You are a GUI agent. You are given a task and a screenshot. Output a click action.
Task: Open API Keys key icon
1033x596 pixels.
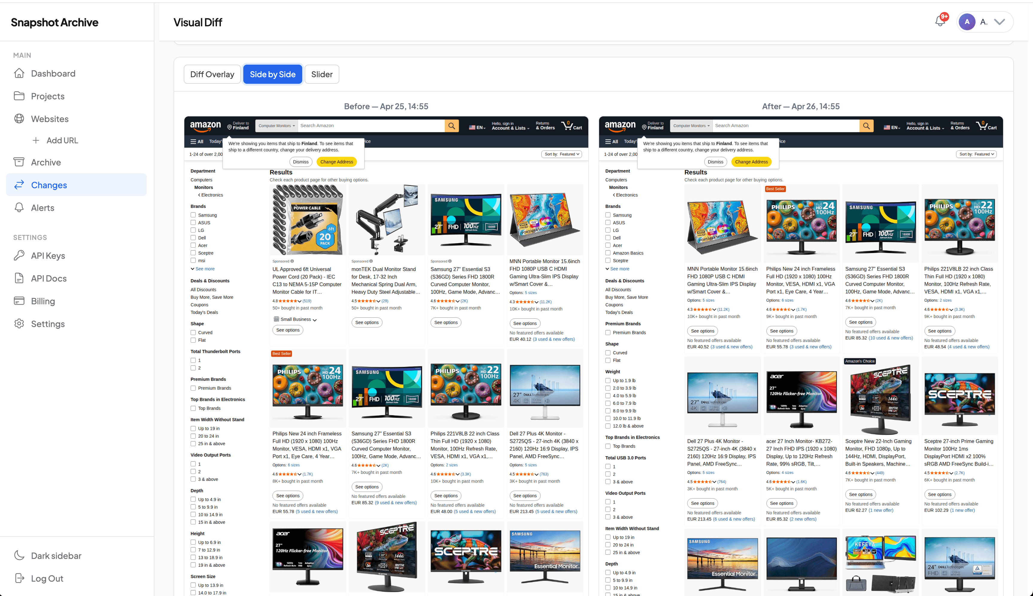[x=19, y=256]
